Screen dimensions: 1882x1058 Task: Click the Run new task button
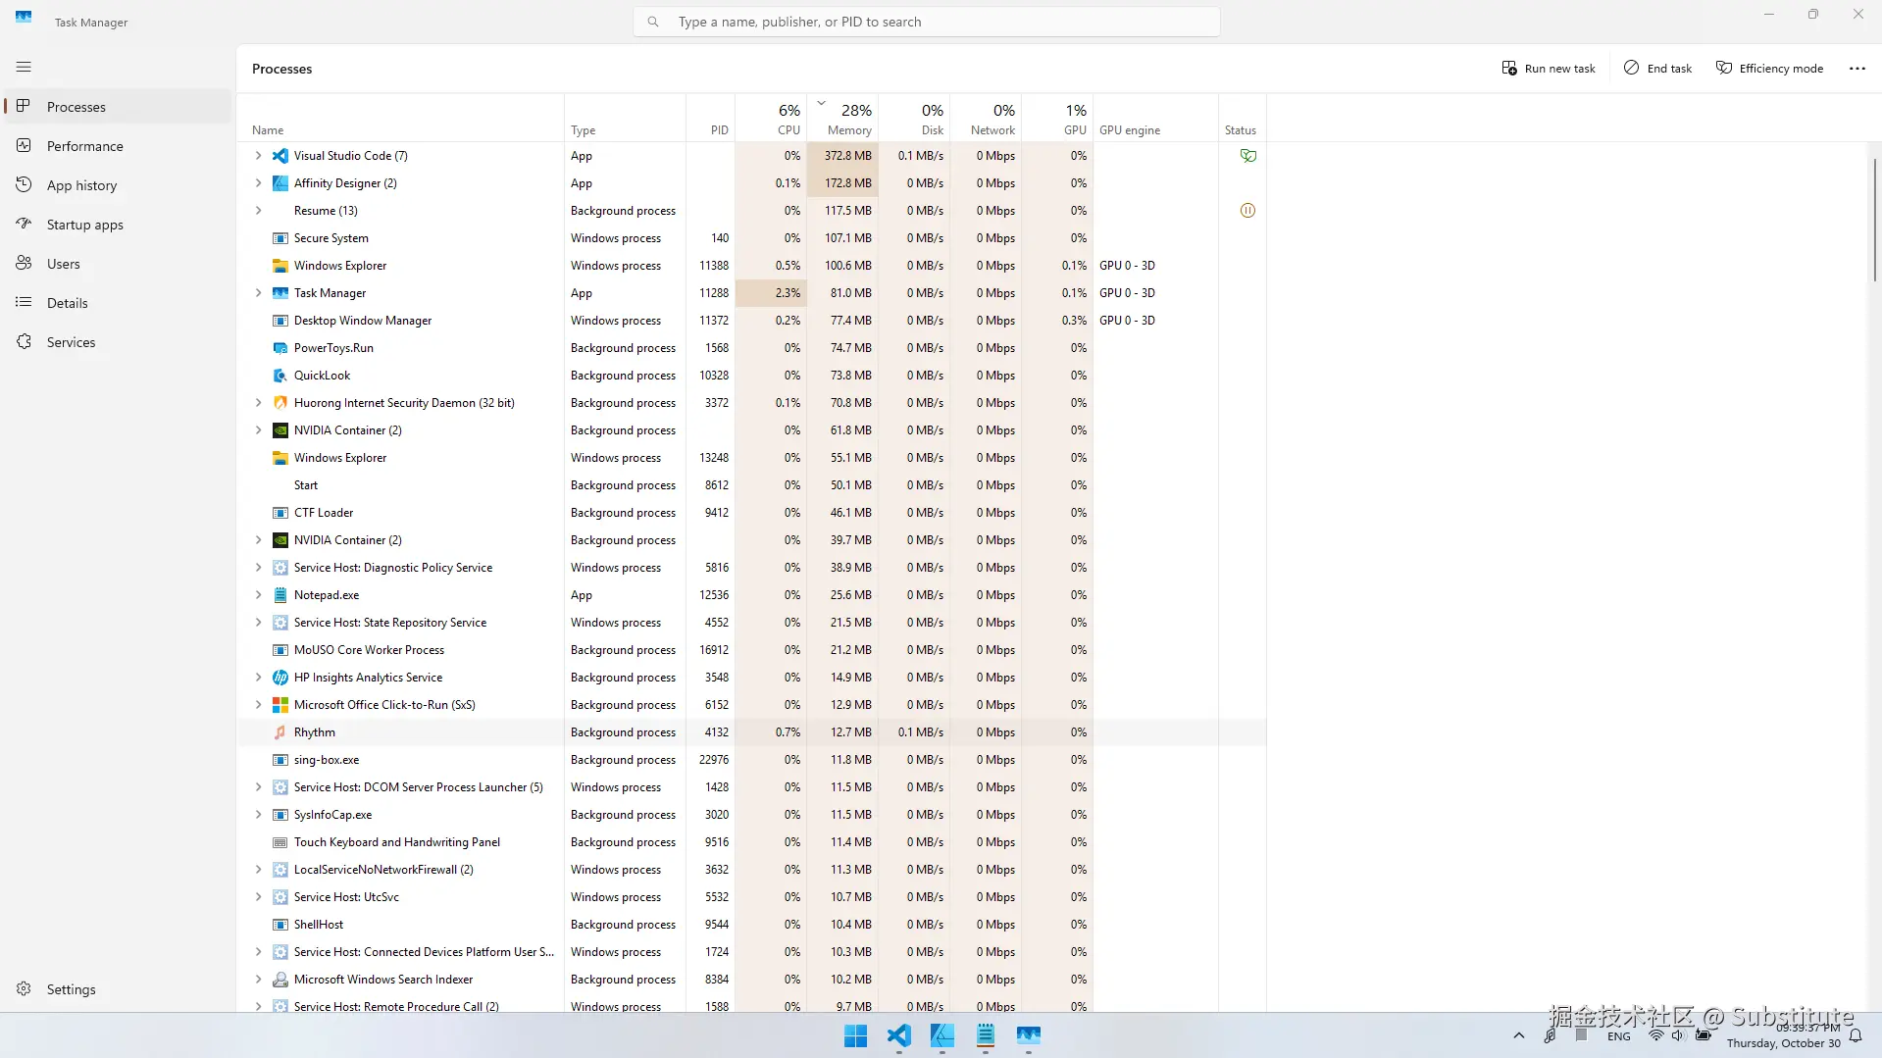click(x=1549, y=69)
